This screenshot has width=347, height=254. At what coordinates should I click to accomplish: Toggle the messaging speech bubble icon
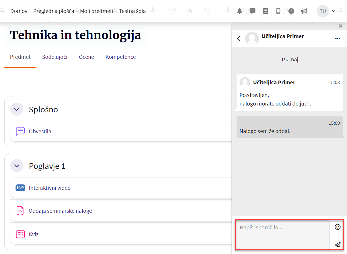point(252,11)
